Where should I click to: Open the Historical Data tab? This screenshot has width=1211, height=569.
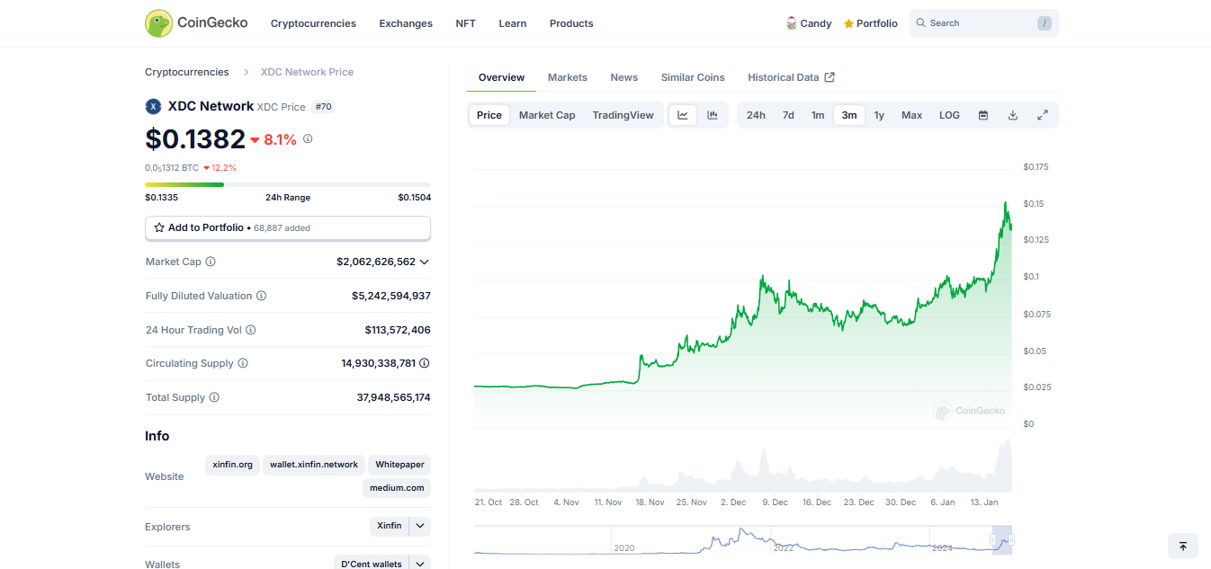tap(791, 77)
